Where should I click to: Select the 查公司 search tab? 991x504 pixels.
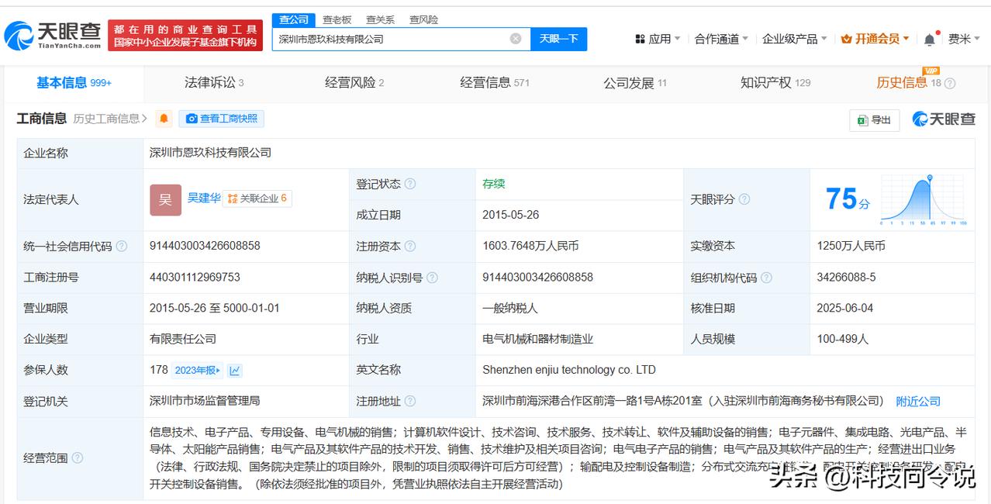[x=294, y=19]
